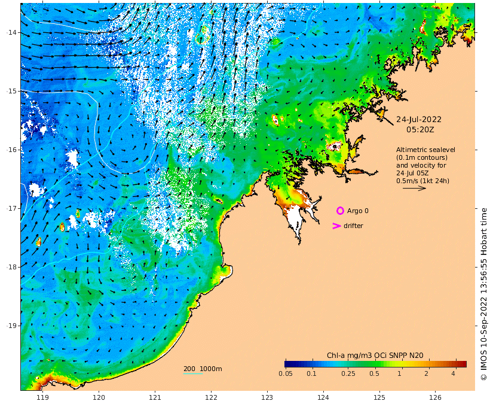Click the velocity scale reference arrow
The width and height of the screenshot is (490, 407).
point(414,188)
